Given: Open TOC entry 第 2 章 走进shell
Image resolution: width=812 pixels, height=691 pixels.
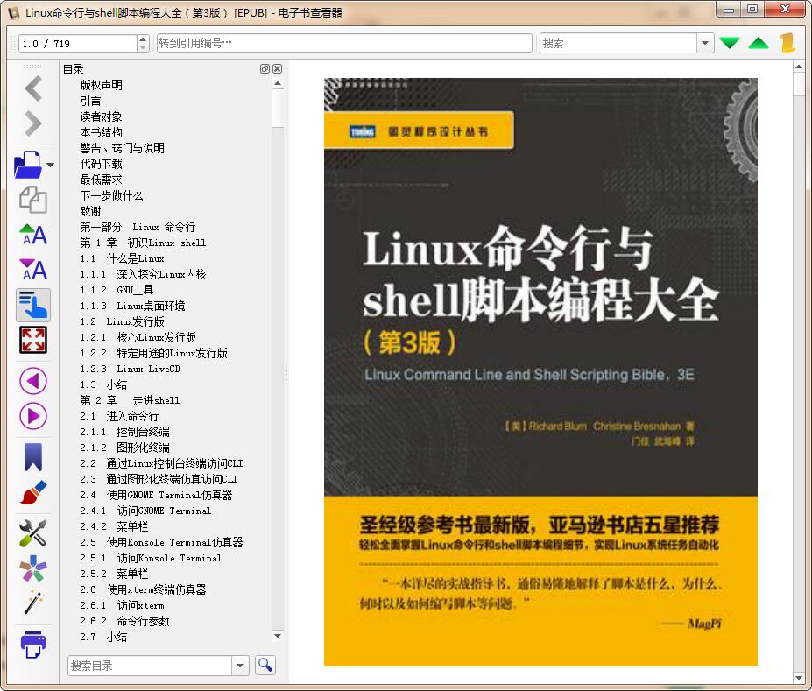Looking at the screenshot, I should click(130, 400).
